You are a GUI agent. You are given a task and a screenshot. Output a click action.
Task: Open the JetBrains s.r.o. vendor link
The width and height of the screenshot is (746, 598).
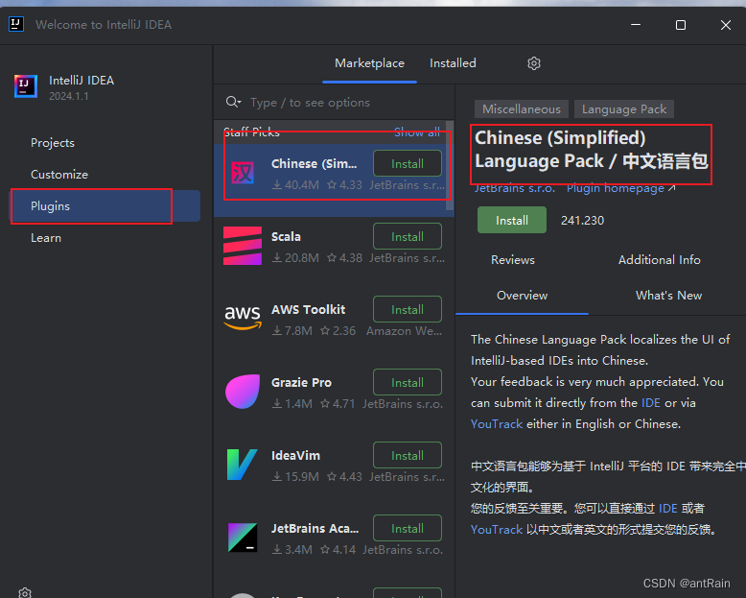tap(515, 188)
